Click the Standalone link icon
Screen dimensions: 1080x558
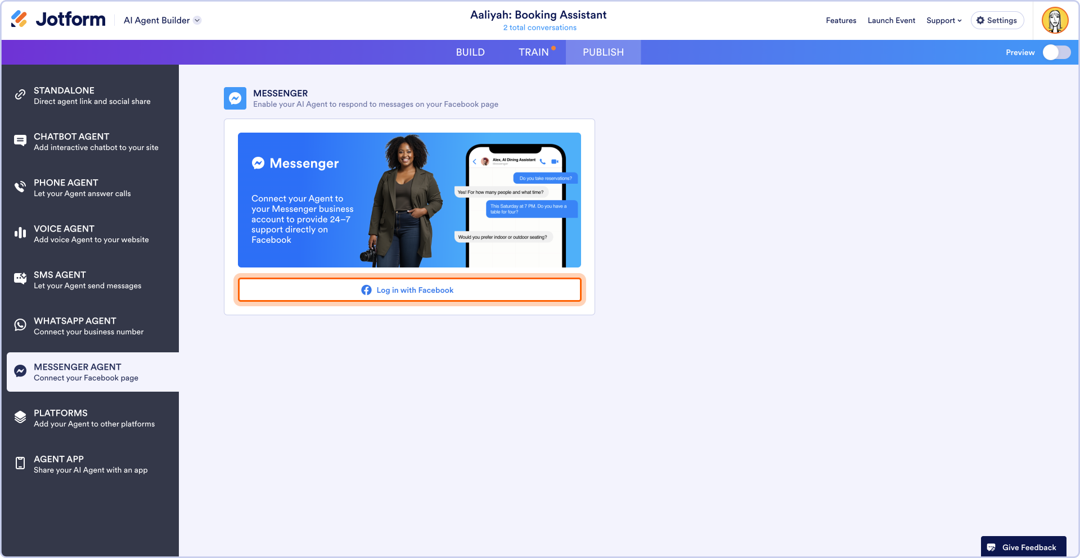click(20, 95)
